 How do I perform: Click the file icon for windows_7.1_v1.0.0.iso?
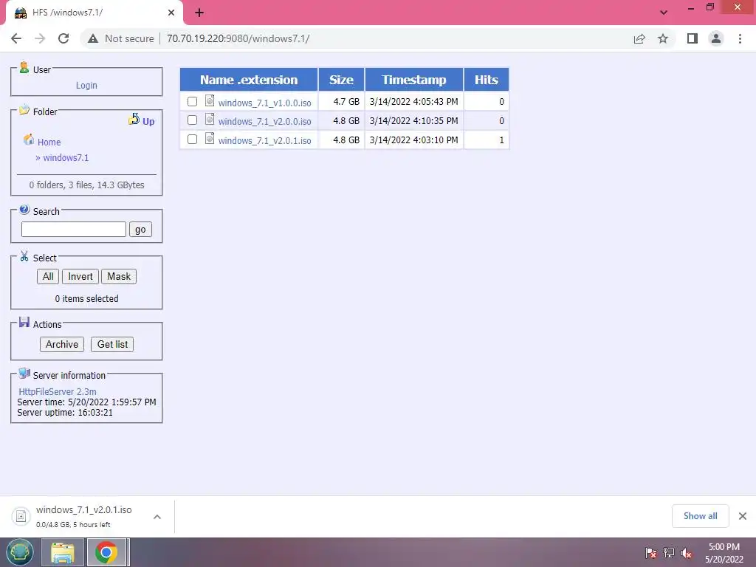coord(209,100)
